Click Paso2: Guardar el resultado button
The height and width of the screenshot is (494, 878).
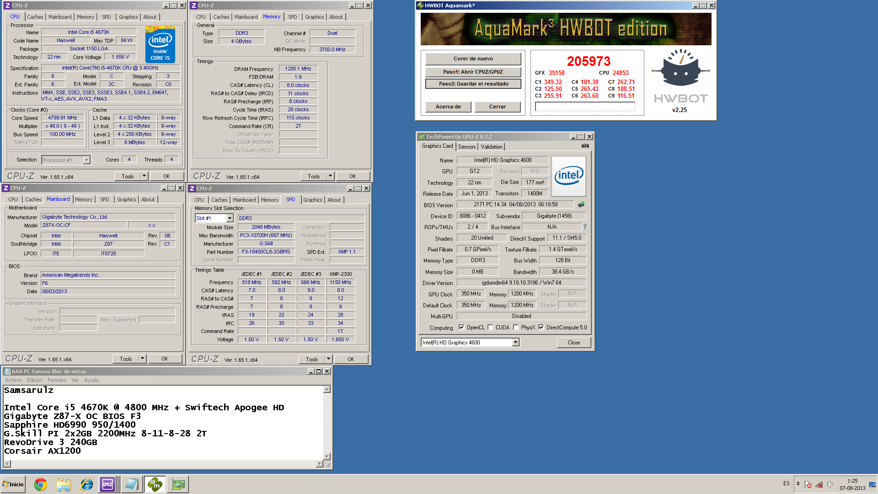coord(473,84)
